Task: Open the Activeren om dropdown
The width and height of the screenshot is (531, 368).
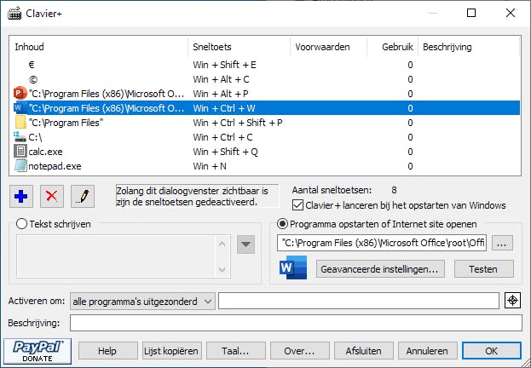Action: [x=142, y=301]
